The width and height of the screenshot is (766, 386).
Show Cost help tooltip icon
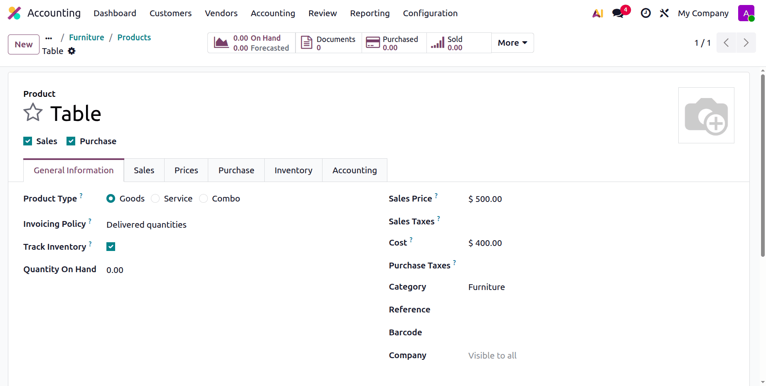[411, 240]
